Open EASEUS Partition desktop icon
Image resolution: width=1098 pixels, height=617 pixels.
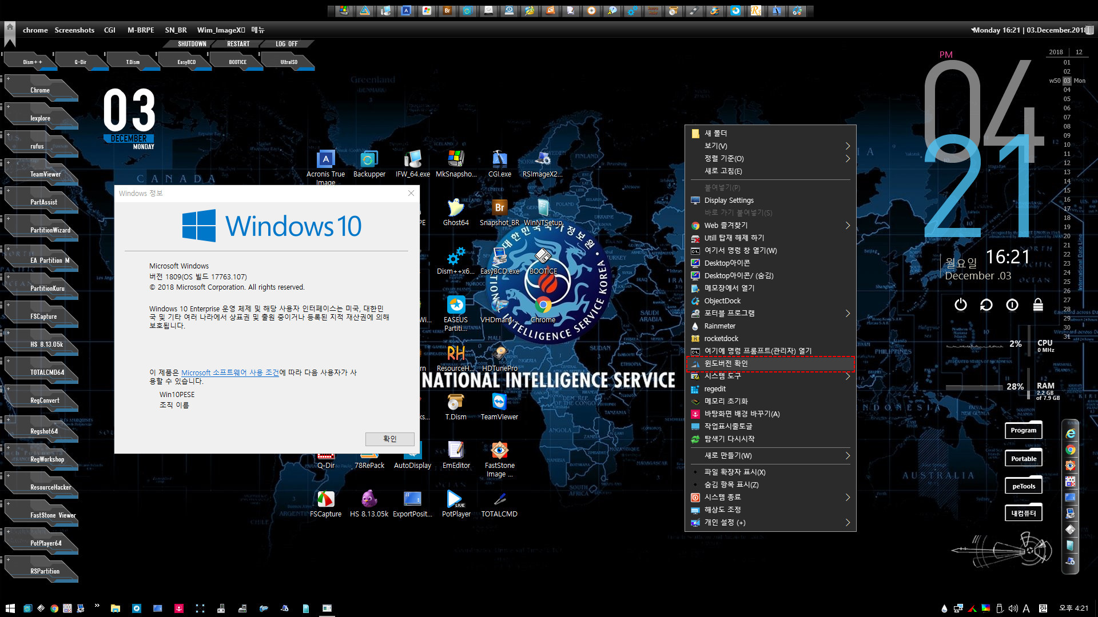tap(456, 313)
